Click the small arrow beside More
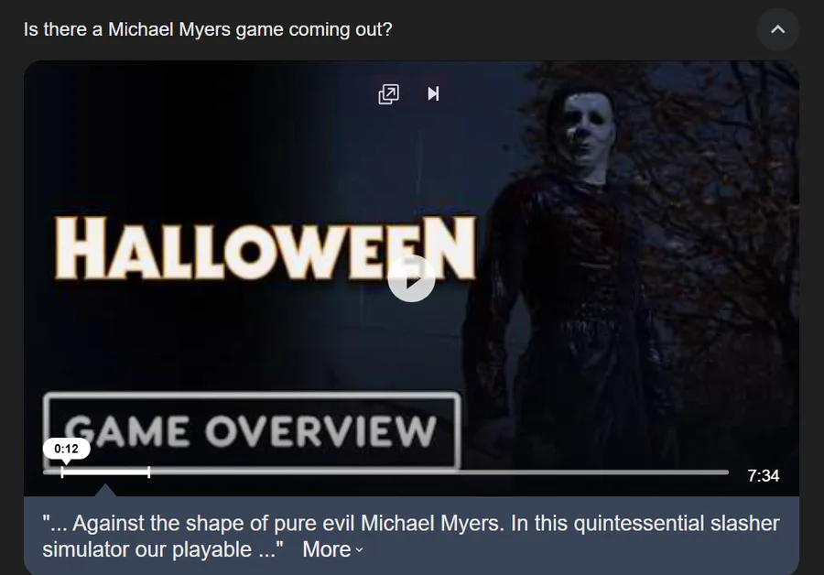The image size is (824, 575). [359, 550]
